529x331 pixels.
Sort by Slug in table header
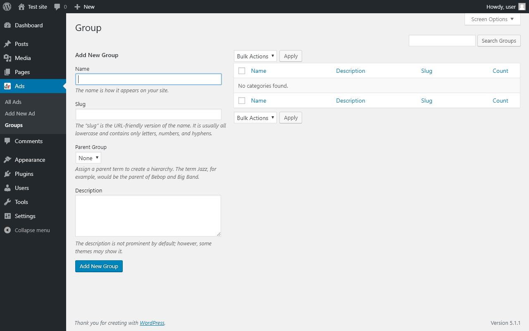pyautogui.click(x=427, y=71)
